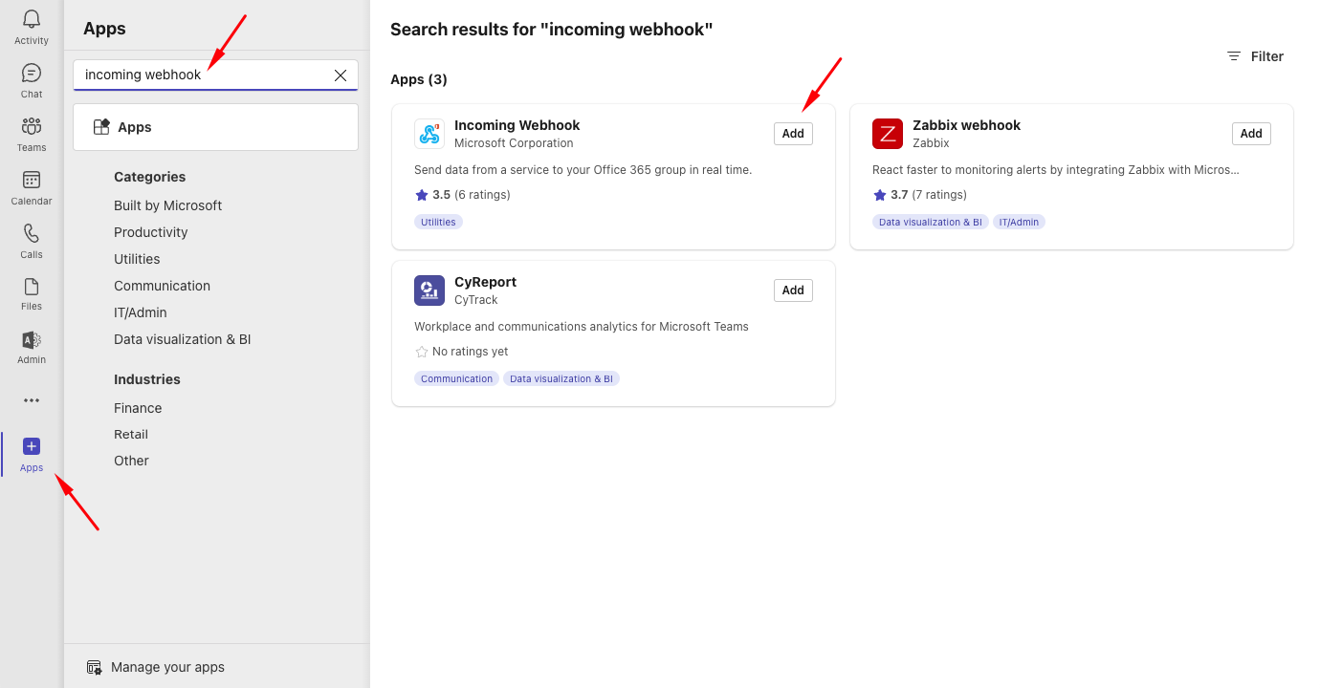Image resolution: width=1320 pixels, height=688 pixels.
Task: Select the Apps tab in left panel
Action: [215, 127]
